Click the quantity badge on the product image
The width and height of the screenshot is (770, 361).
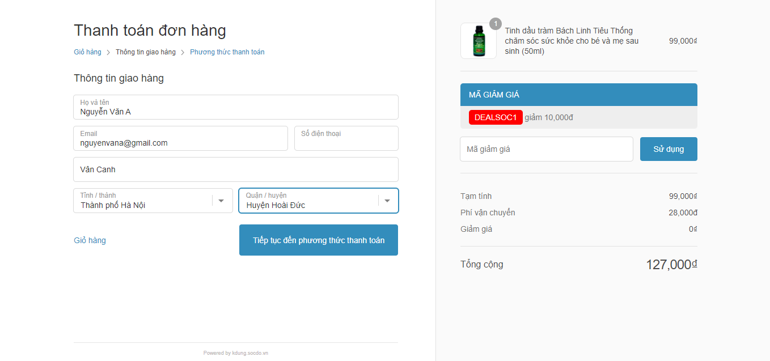[x=496, y=24]
